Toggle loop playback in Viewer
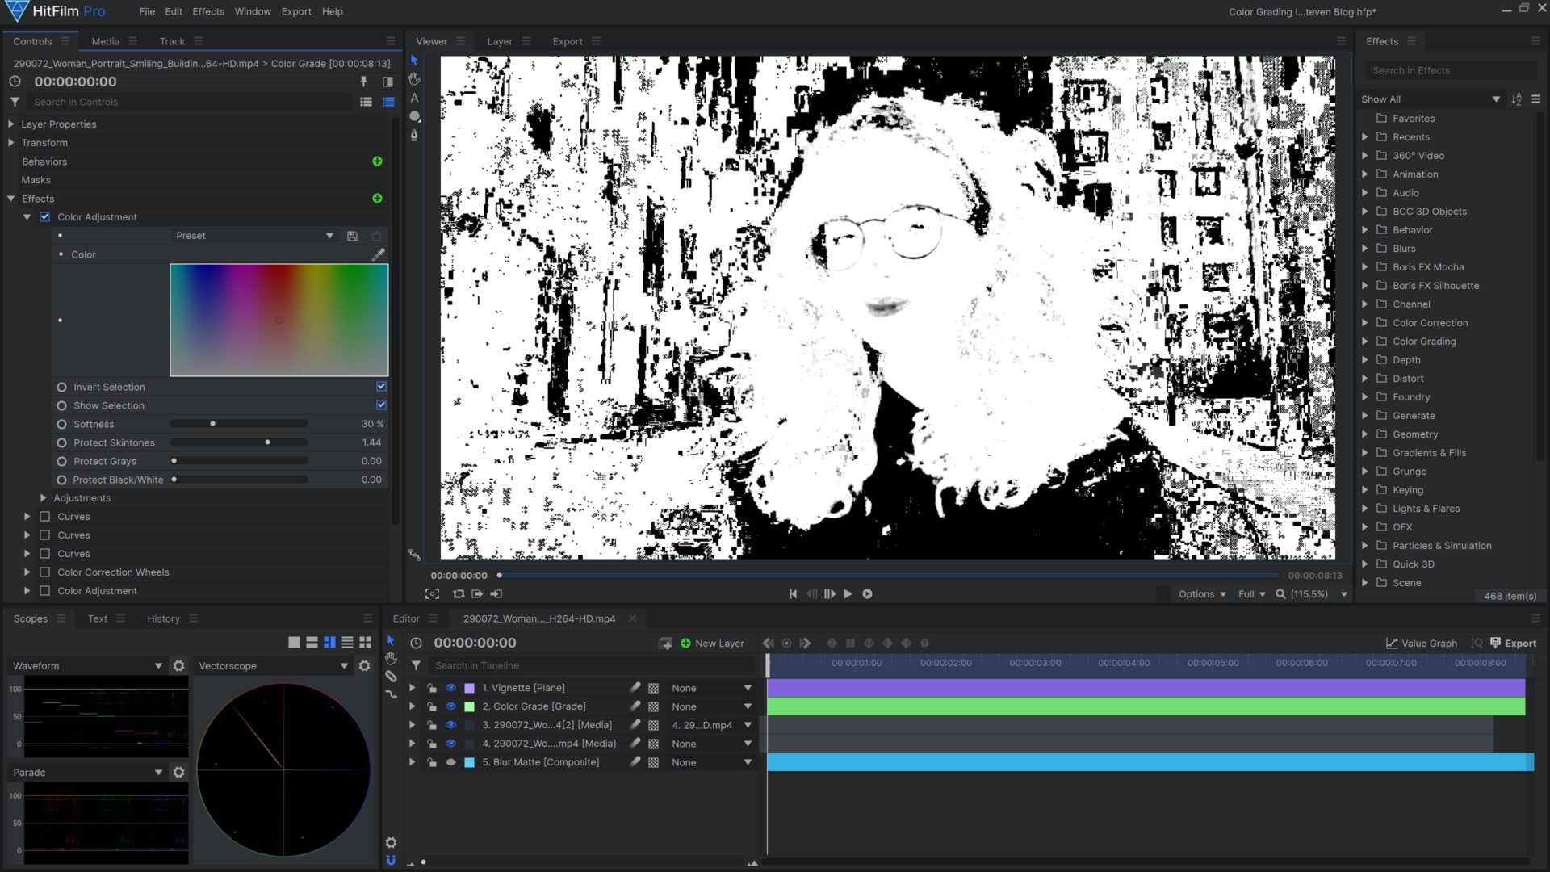This screenshot has height=872, width=1550. pos(459,594)
